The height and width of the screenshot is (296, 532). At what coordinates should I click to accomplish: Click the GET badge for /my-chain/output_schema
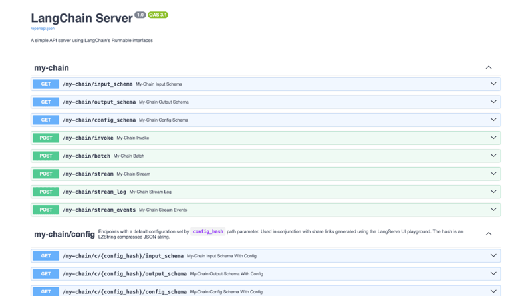tap(46, 102)
